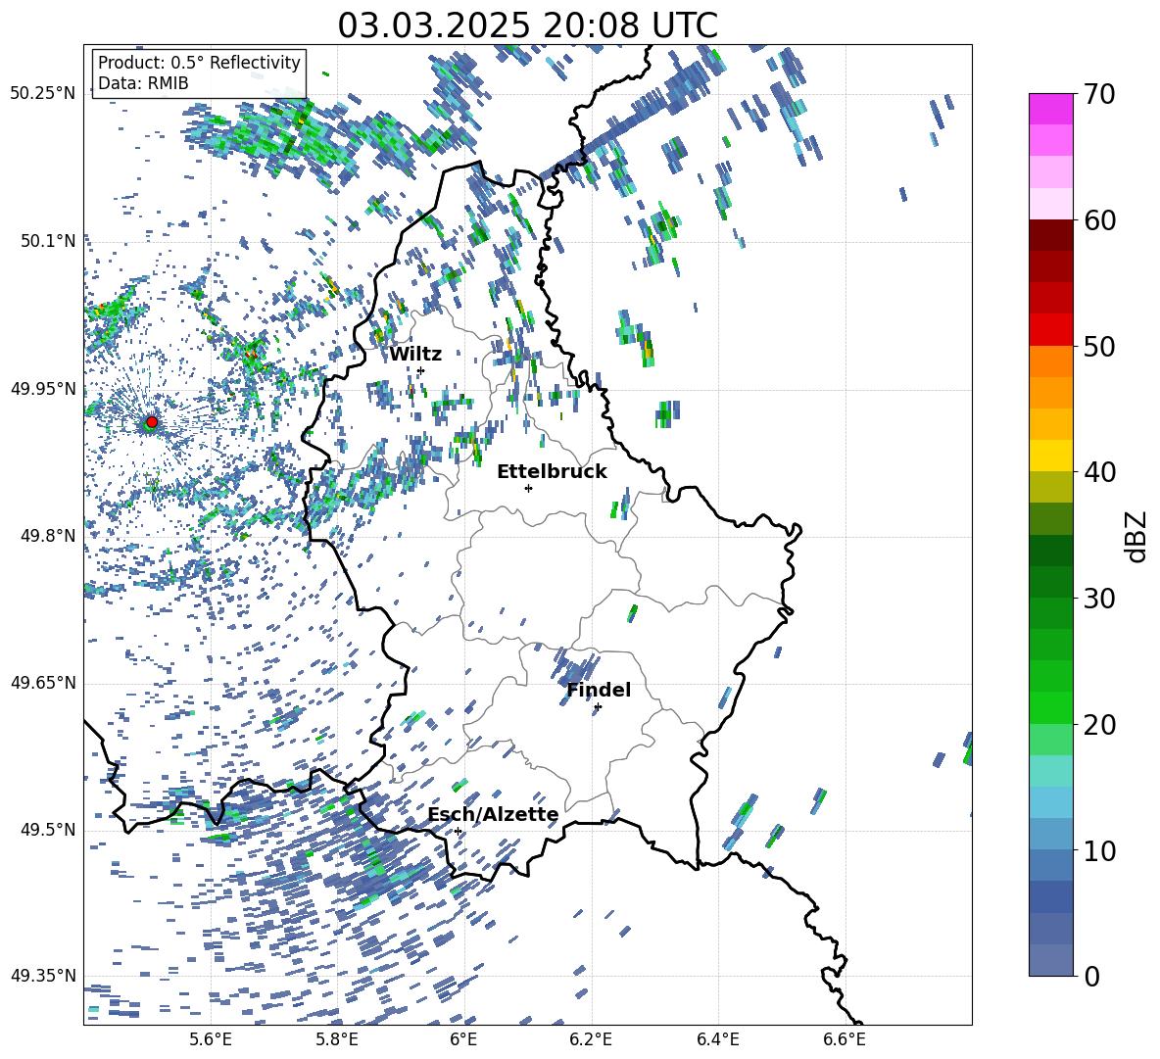Click the 50.1°N latitude label
Screen dimensions: 1160x1059
(48, 241)
